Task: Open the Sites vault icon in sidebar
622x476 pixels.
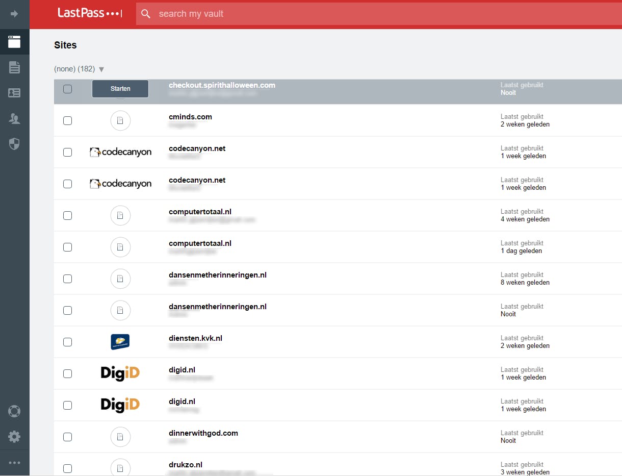Action: (14, 42)
